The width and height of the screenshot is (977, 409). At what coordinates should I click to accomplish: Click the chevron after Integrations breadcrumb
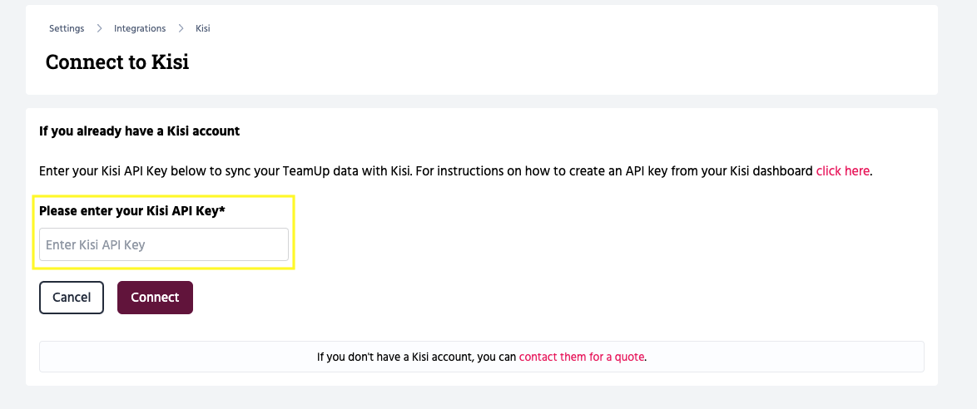(x=181, y=28)
